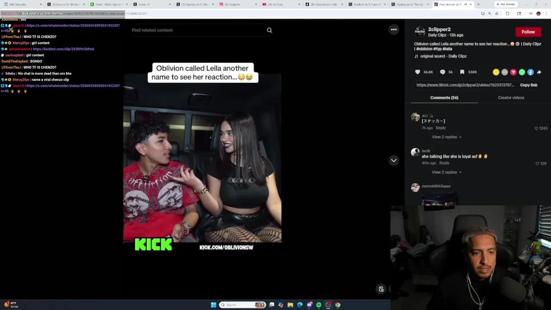551x310 pixels.
Task: Open the Windows Start menu
Action: click(214, 305)
